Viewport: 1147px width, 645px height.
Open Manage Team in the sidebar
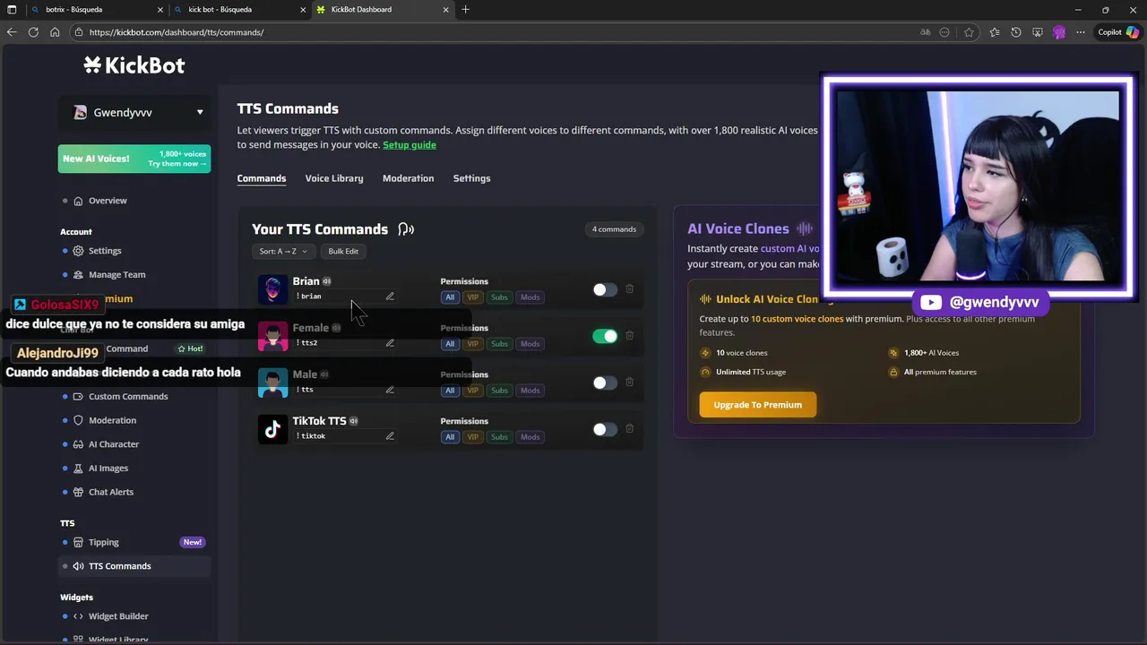pyautogui.click(x=116, y=275)
